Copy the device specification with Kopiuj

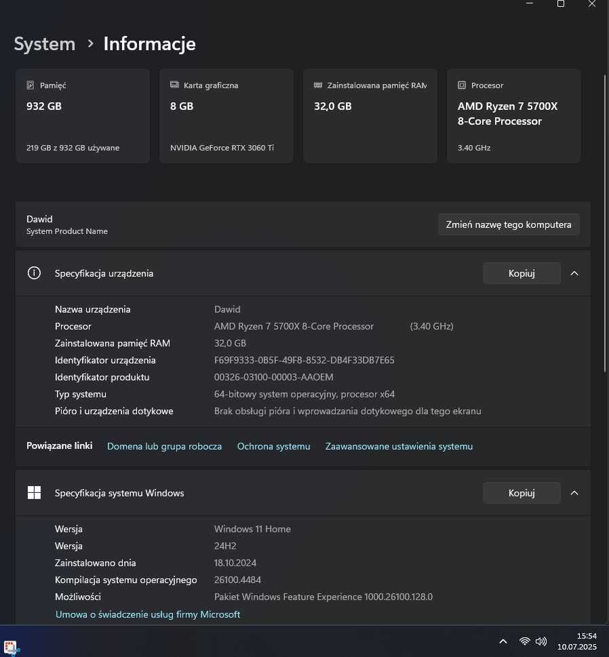(x=522, y=273)
